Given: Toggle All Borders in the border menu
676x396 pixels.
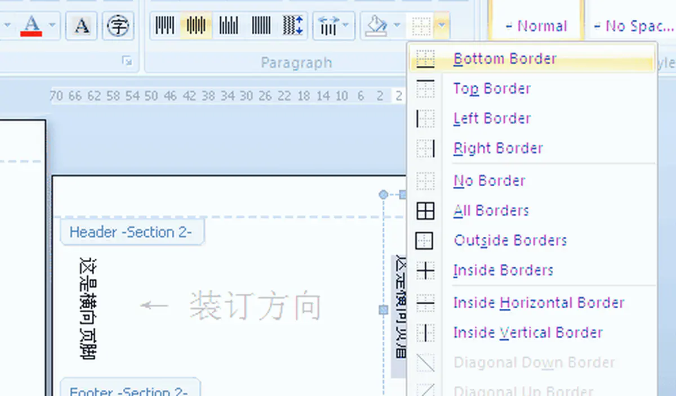Looking at the screenshot, I should 490,211.
